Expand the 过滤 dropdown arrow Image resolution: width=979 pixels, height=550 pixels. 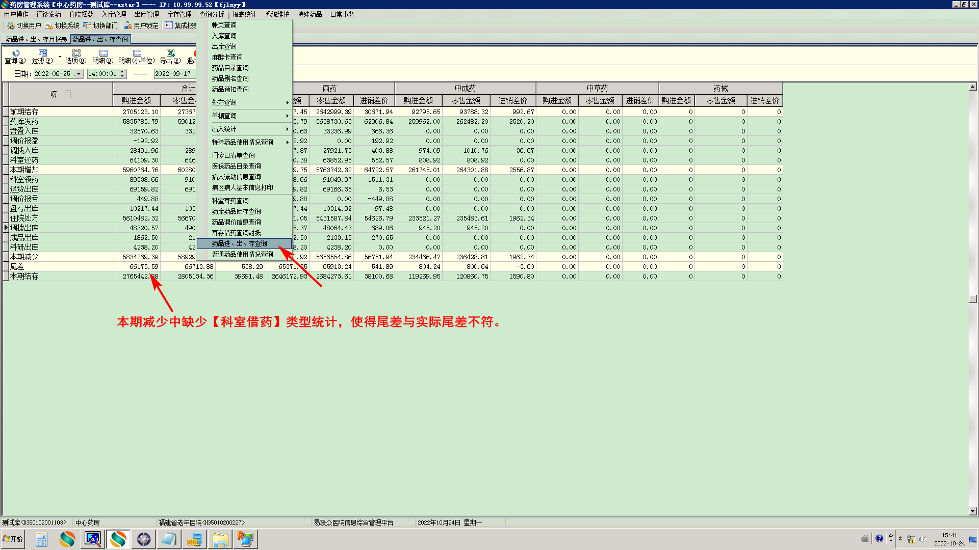pos(60,57)
